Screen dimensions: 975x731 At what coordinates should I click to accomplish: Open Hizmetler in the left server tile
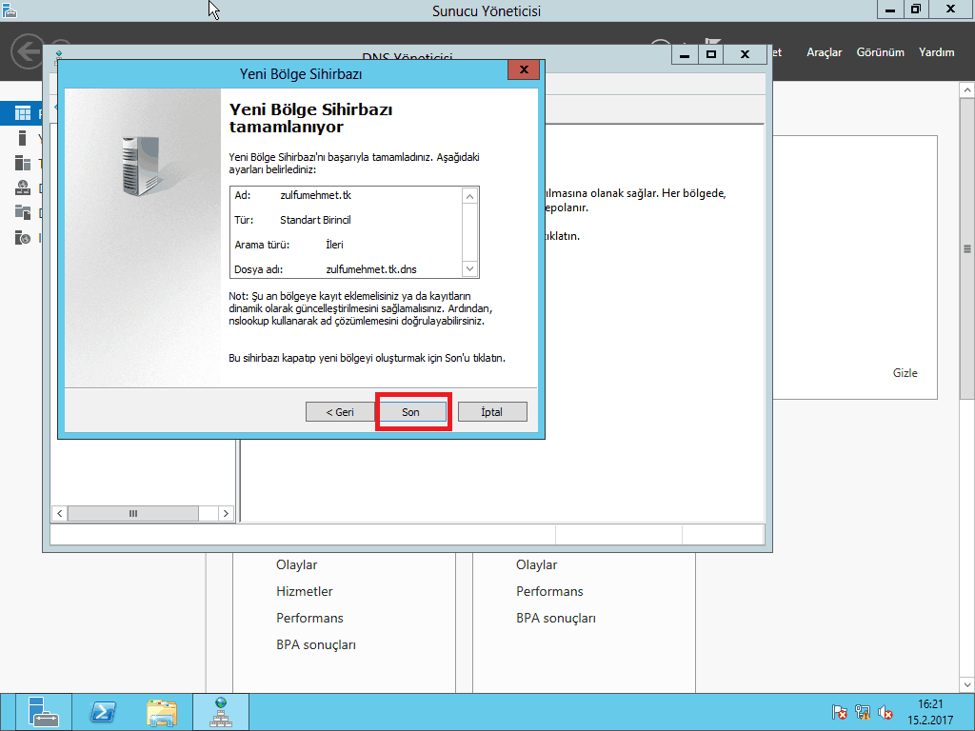(304, 591)
